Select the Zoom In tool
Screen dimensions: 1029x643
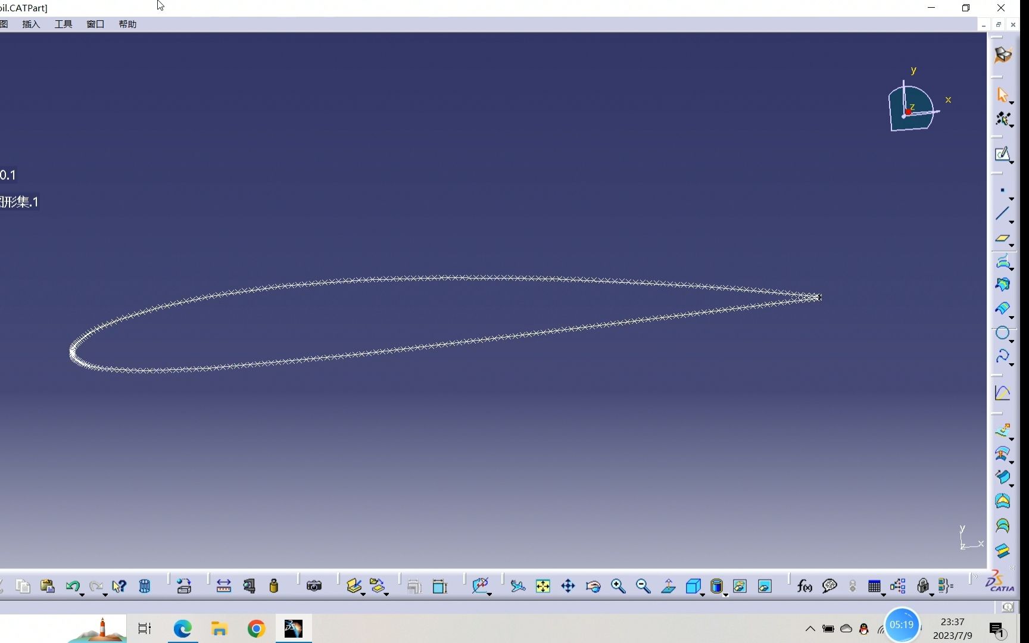click(x=618, y=586)
